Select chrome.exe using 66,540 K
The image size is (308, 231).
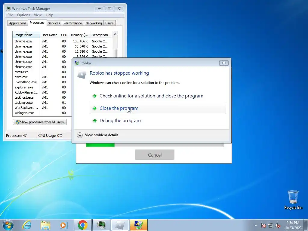pos(63,46)
